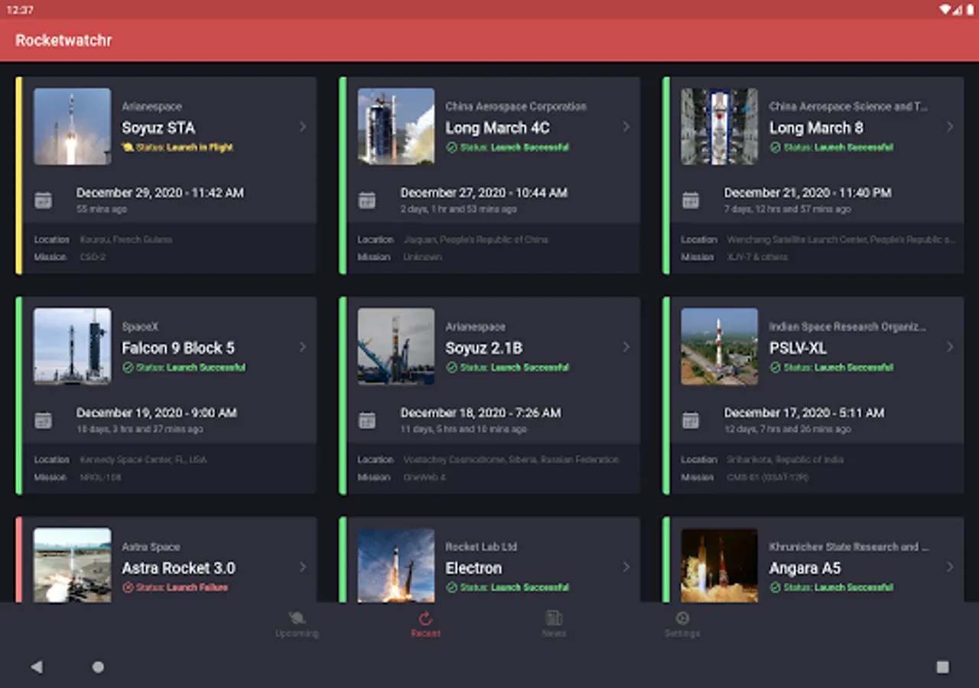
Task: Click the chevron on the Long March 8 card
Action: coord(950,127)
